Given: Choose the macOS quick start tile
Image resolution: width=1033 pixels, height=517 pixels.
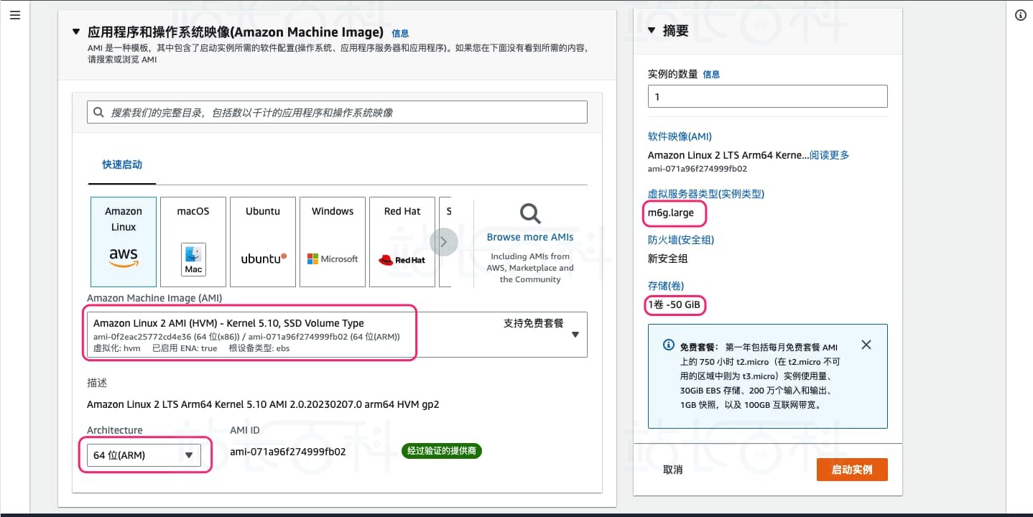Looking at the screenshot, I should (193, 242).
